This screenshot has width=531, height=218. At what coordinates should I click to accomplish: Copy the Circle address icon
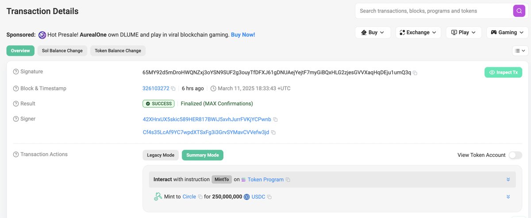click(200, 197)
